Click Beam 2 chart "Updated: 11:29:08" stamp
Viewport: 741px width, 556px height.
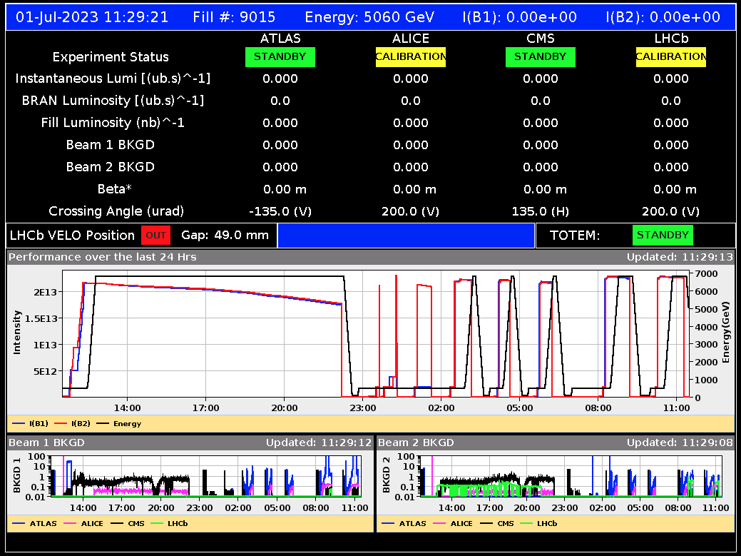click(680, 443)
